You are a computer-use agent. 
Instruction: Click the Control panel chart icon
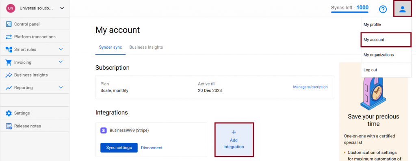9,24
